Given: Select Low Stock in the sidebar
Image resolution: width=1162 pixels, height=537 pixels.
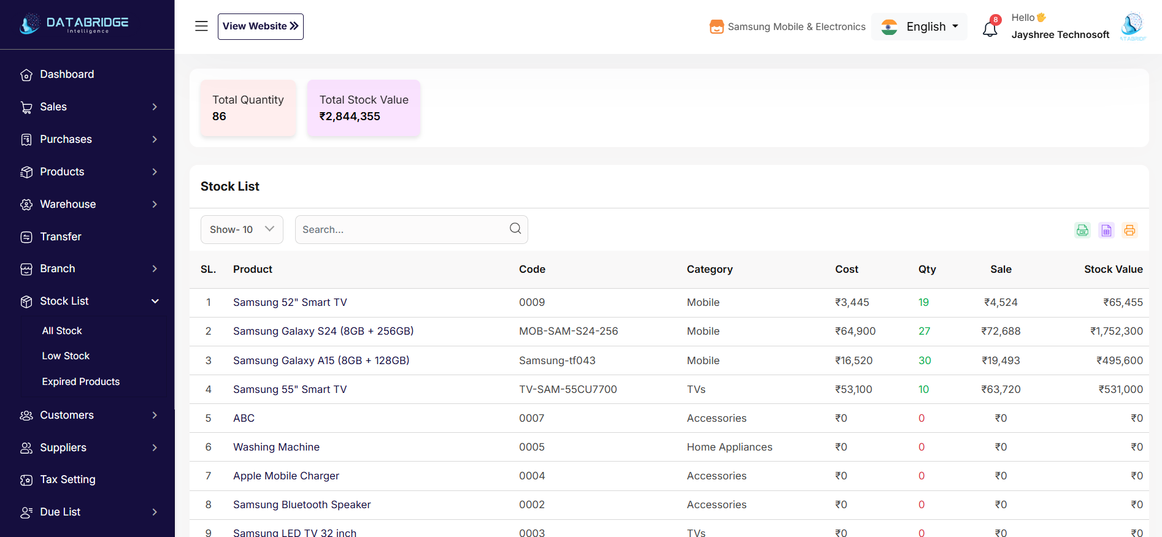Looking at the screenshot, I should pyautogui.click(x=66, y=356).
